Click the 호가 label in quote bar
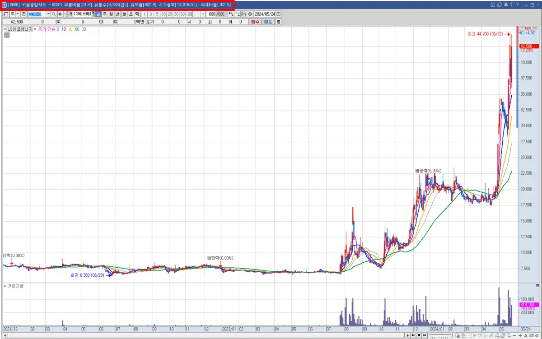 pyautogui.click(x=150, y=22)
